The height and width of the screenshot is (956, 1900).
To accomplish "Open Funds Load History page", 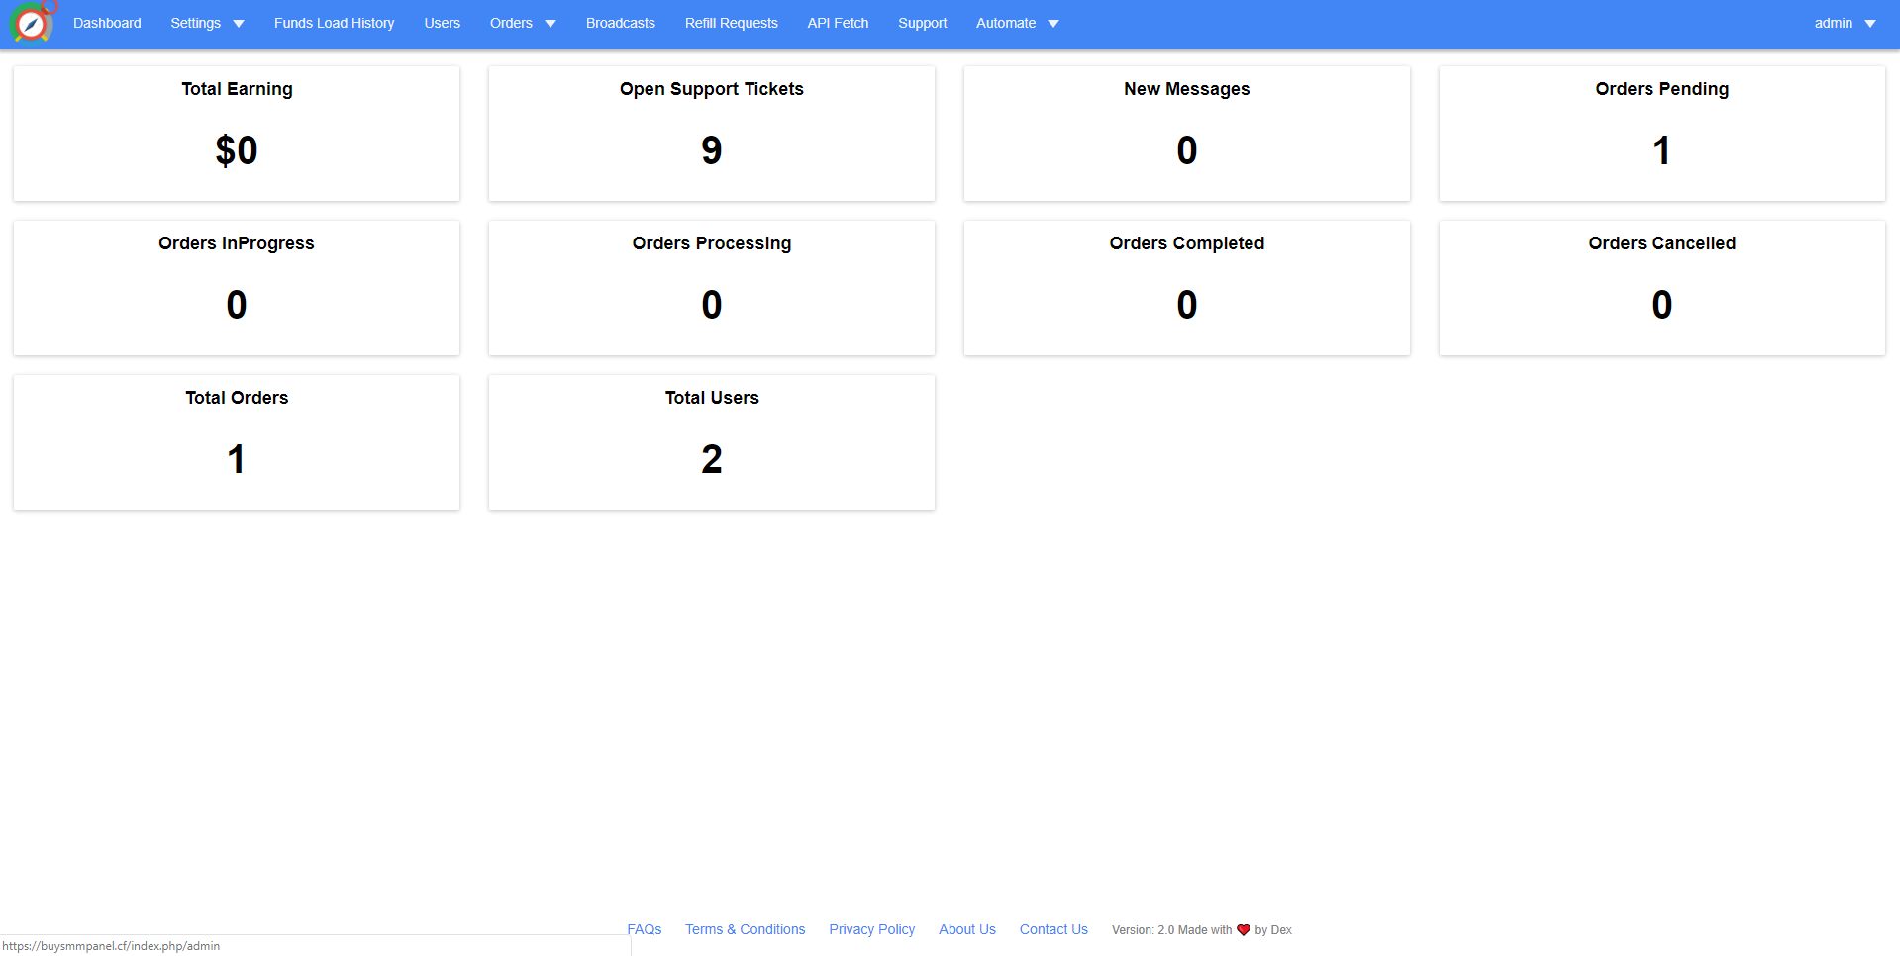I will pyautogui.click(x=334, y=23).
